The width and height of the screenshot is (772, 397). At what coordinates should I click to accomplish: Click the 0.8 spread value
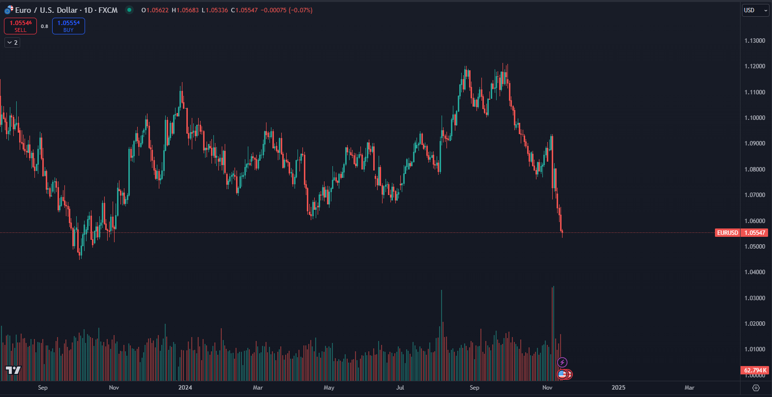pos(44,27)
